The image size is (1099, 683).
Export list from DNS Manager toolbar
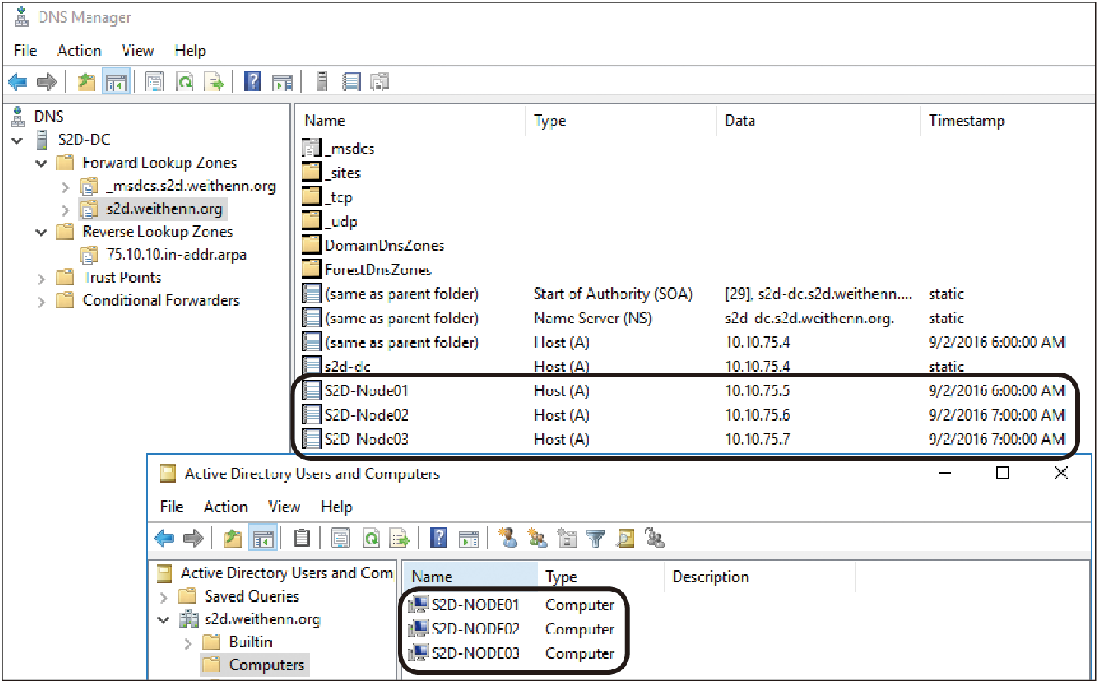(214, 81)
